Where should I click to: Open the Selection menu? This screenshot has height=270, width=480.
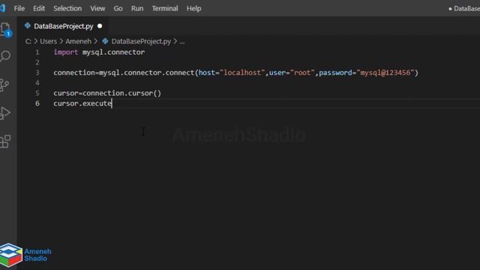pos(67,8)
